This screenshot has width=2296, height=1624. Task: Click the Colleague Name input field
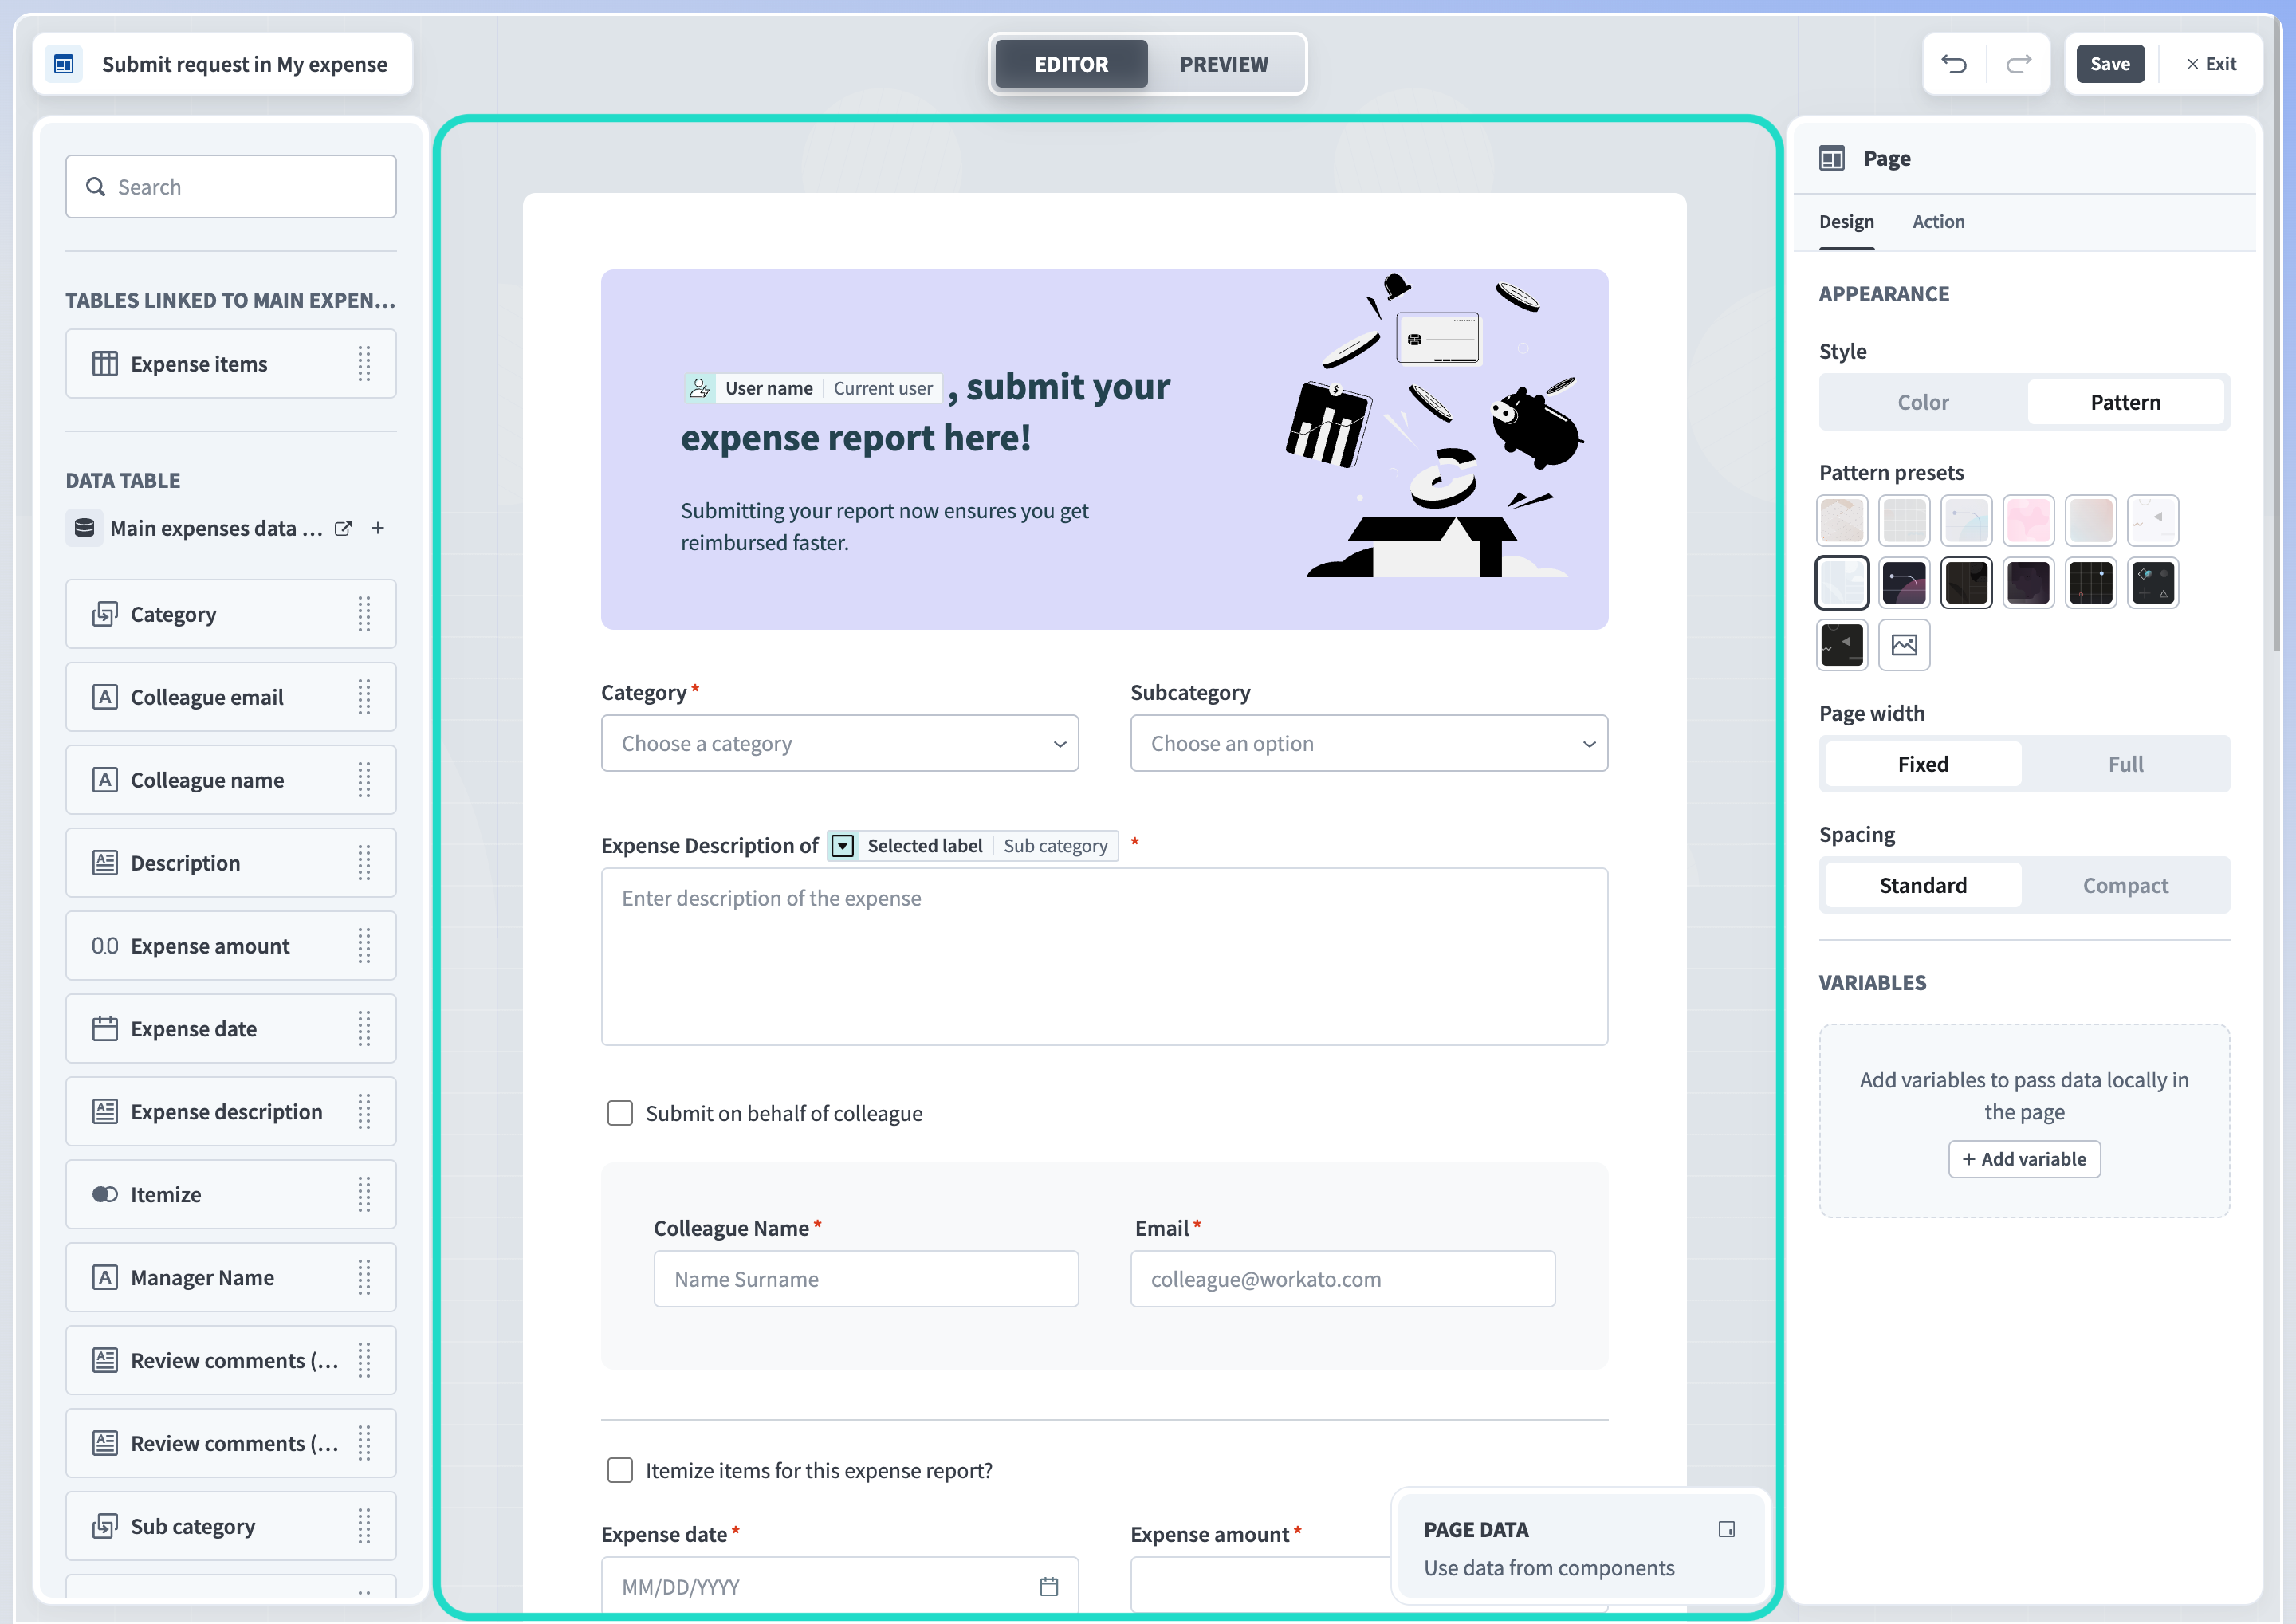click(x=866, y=1279)
